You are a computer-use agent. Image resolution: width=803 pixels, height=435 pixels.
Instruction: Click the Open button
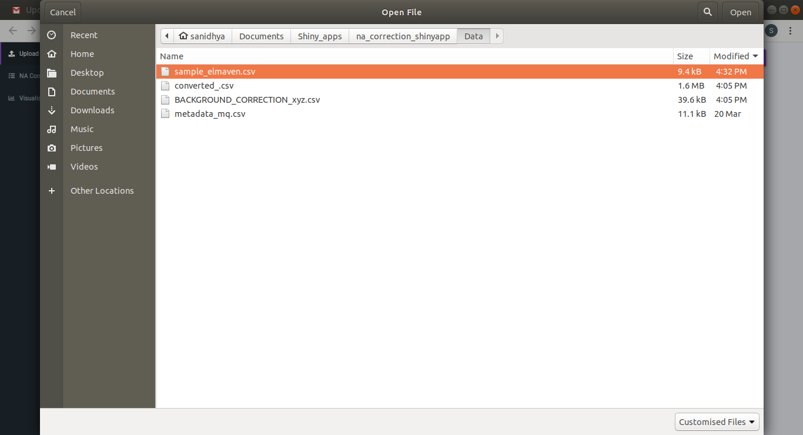(x=741, y=12)
